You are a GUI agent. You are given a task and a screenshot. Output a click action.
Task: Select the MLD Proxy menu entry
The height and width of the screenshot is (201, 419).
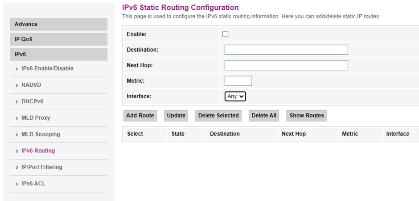(x=36, y=118)
